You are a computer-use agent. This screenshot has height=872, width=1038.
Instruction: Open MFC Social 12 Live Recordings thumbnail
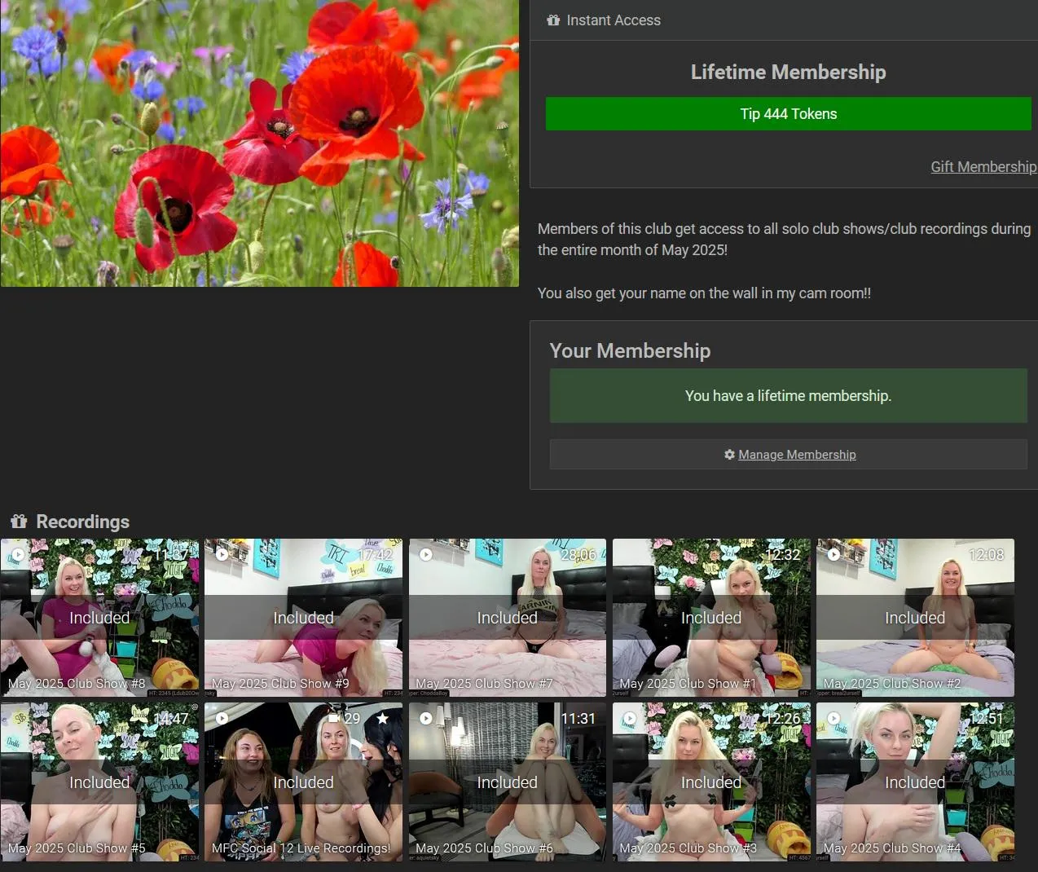tap(303, 782)
